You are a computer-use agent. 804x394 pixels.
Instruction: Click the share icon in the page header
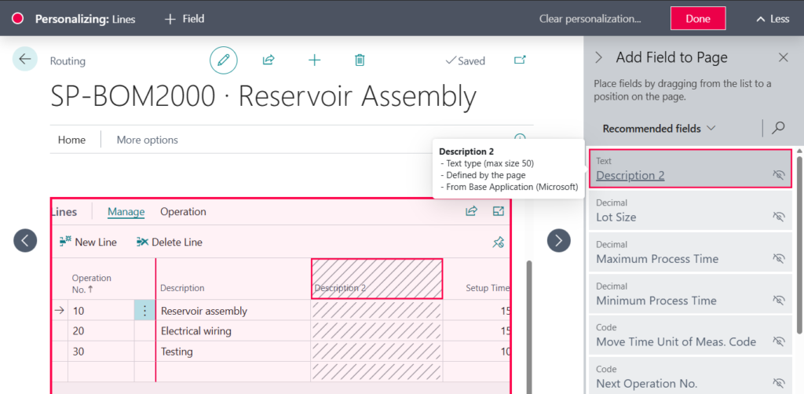(x=269, y=60)
